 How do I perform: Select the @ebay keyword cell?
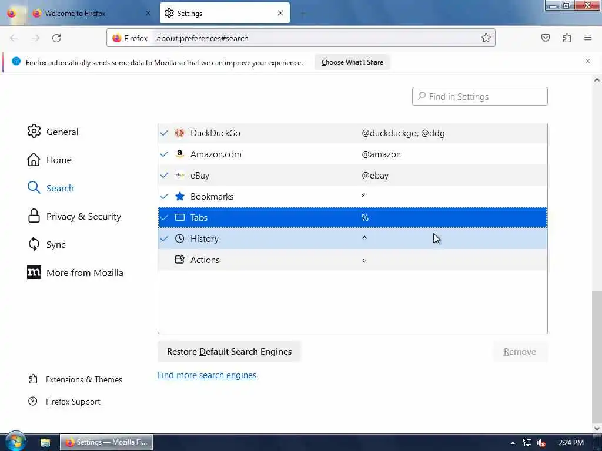[x=375, y=175]
